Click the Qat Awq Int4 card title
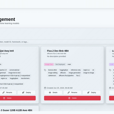Image resolution: width=114 pixels, height=114 pixels. click(7, 51)
